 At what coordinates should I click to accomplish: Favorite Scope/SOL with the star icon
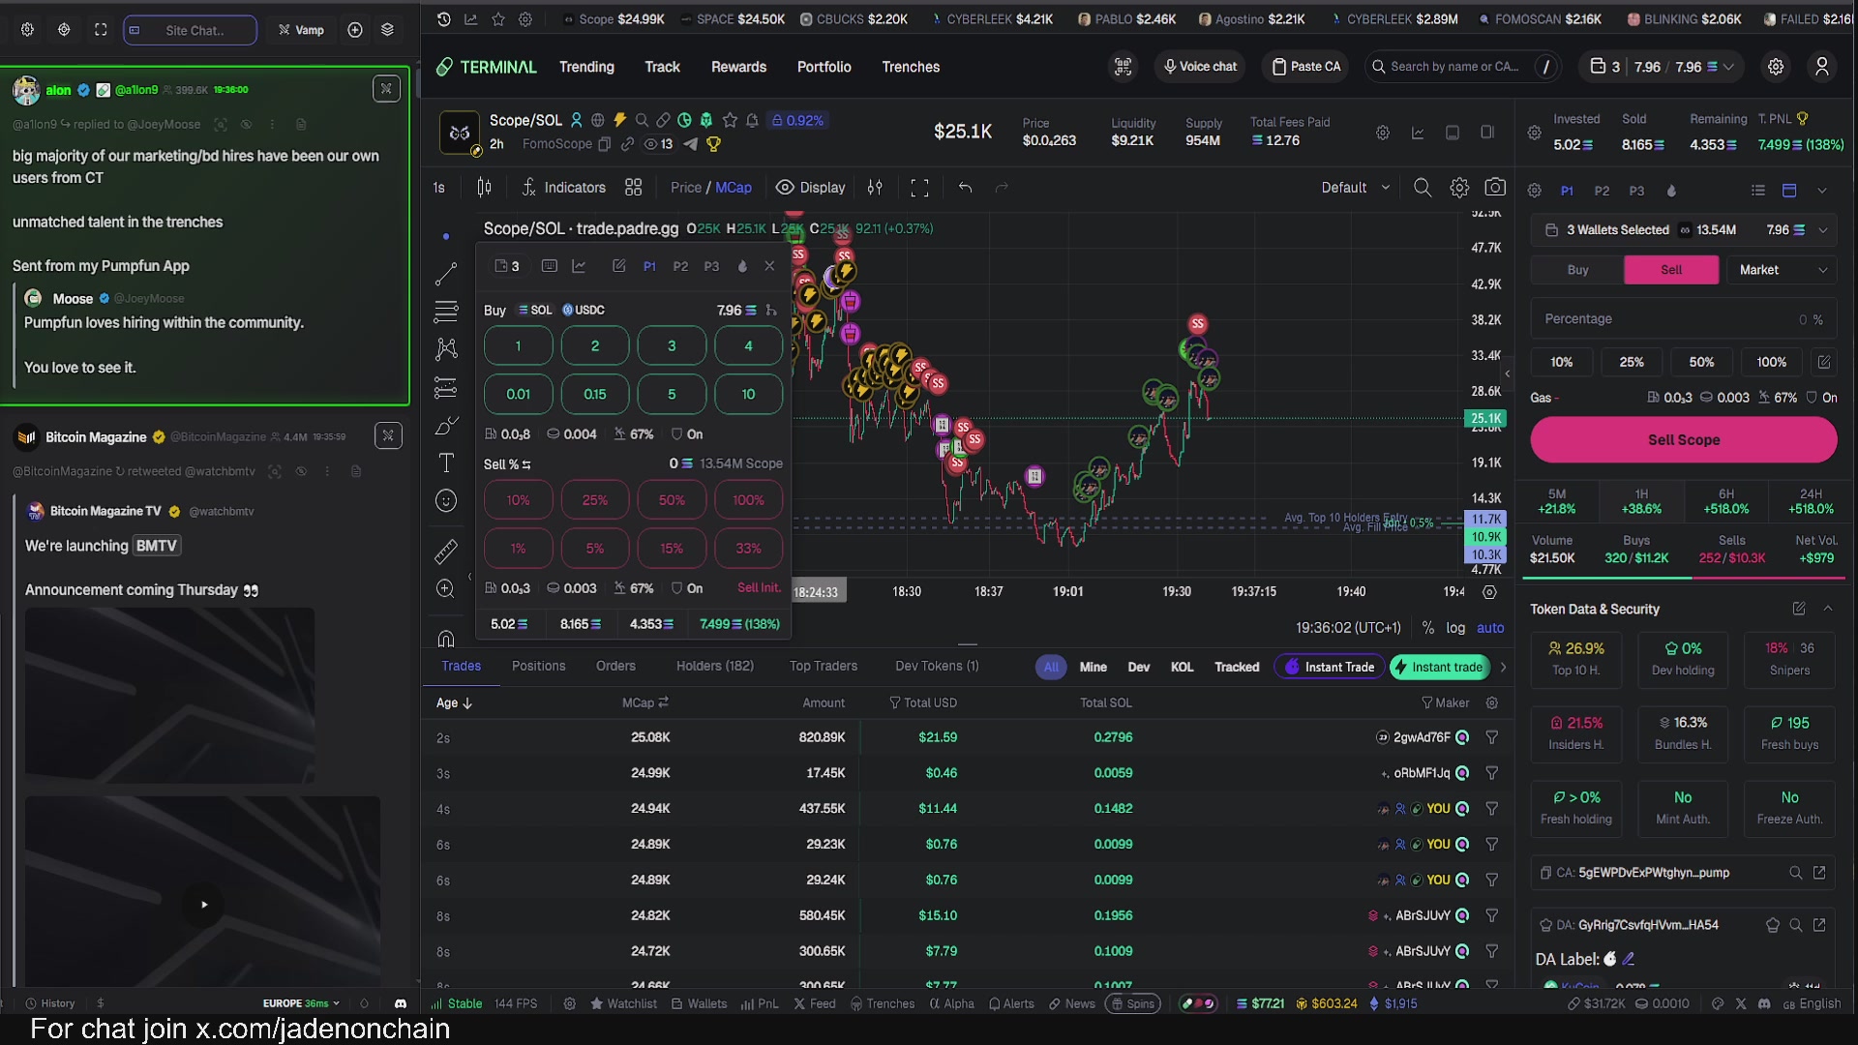click(x=730, y=120)
